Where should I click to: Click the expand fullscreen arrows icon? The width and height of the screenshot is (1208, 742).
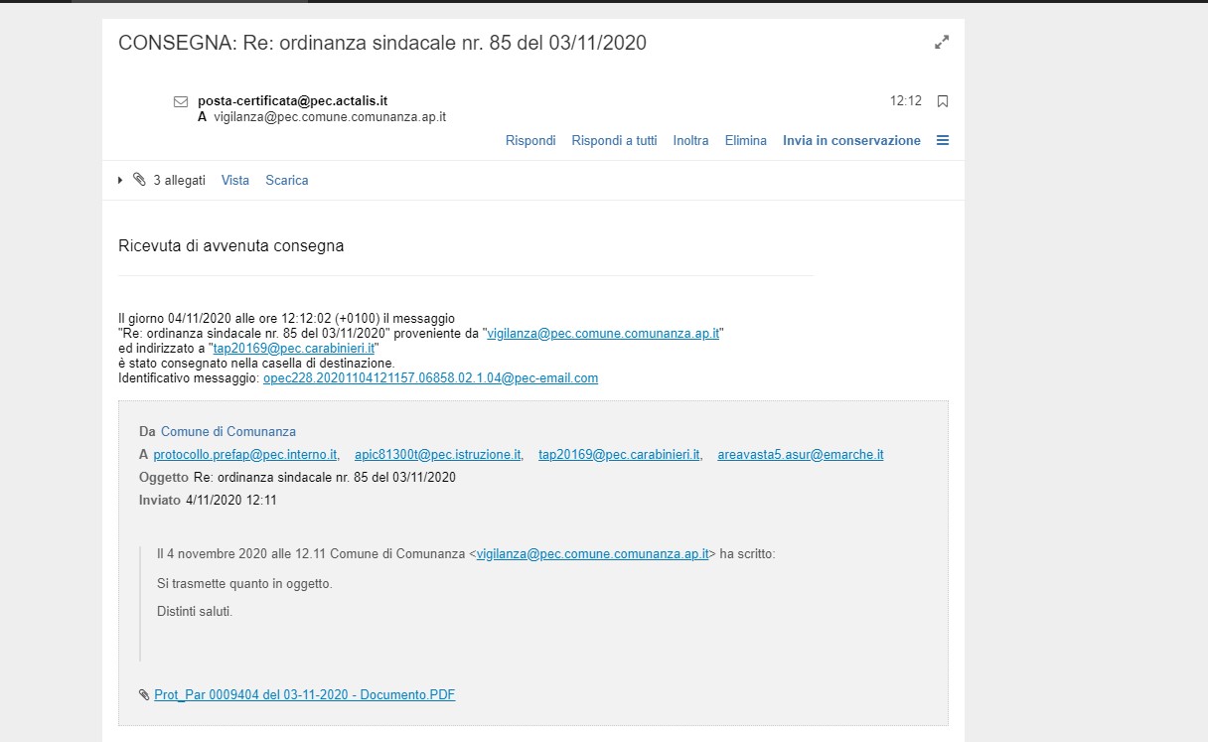pos(942,42)
